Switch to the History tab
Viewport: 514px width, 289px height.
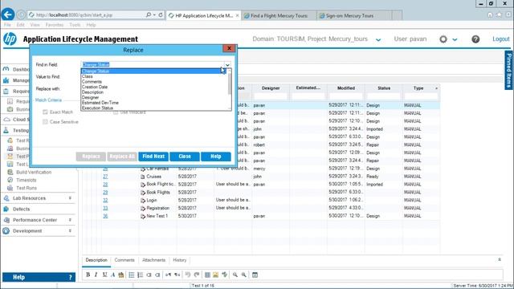pyautogui.click(x=180, y=260)
